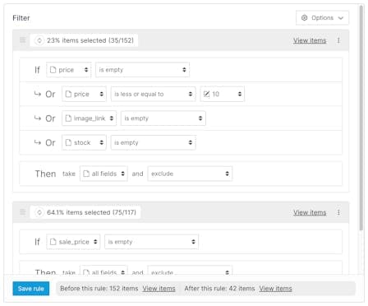Click the gear icon in Options button
Screen dimensions: 368x306
coord(304,18)
